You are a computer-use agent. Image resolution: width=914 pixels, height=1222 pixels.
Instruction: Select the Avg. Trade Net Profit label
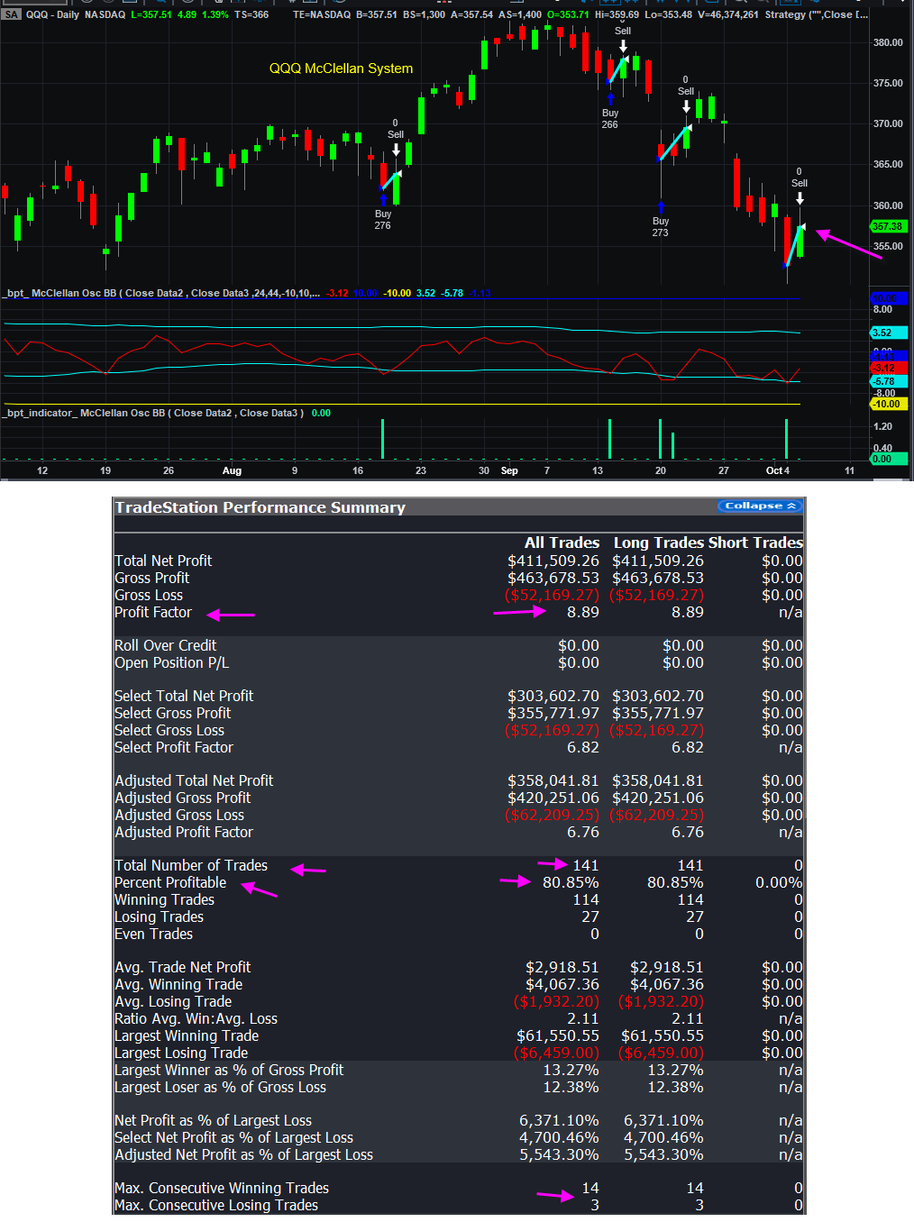pos(183,967)
